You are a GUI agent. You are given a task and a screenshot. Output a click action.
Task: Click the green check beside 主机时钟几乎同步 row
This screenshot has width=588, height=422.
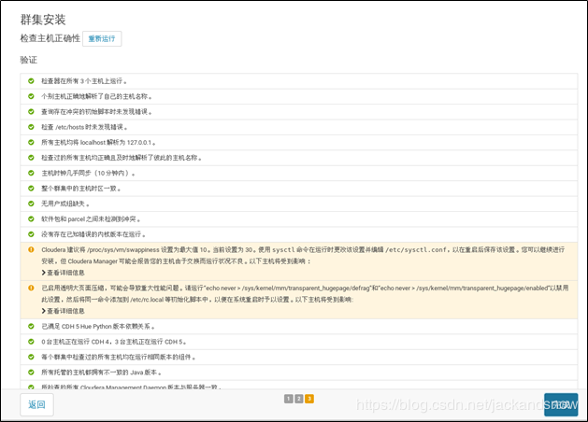click(x=31, y=173)
